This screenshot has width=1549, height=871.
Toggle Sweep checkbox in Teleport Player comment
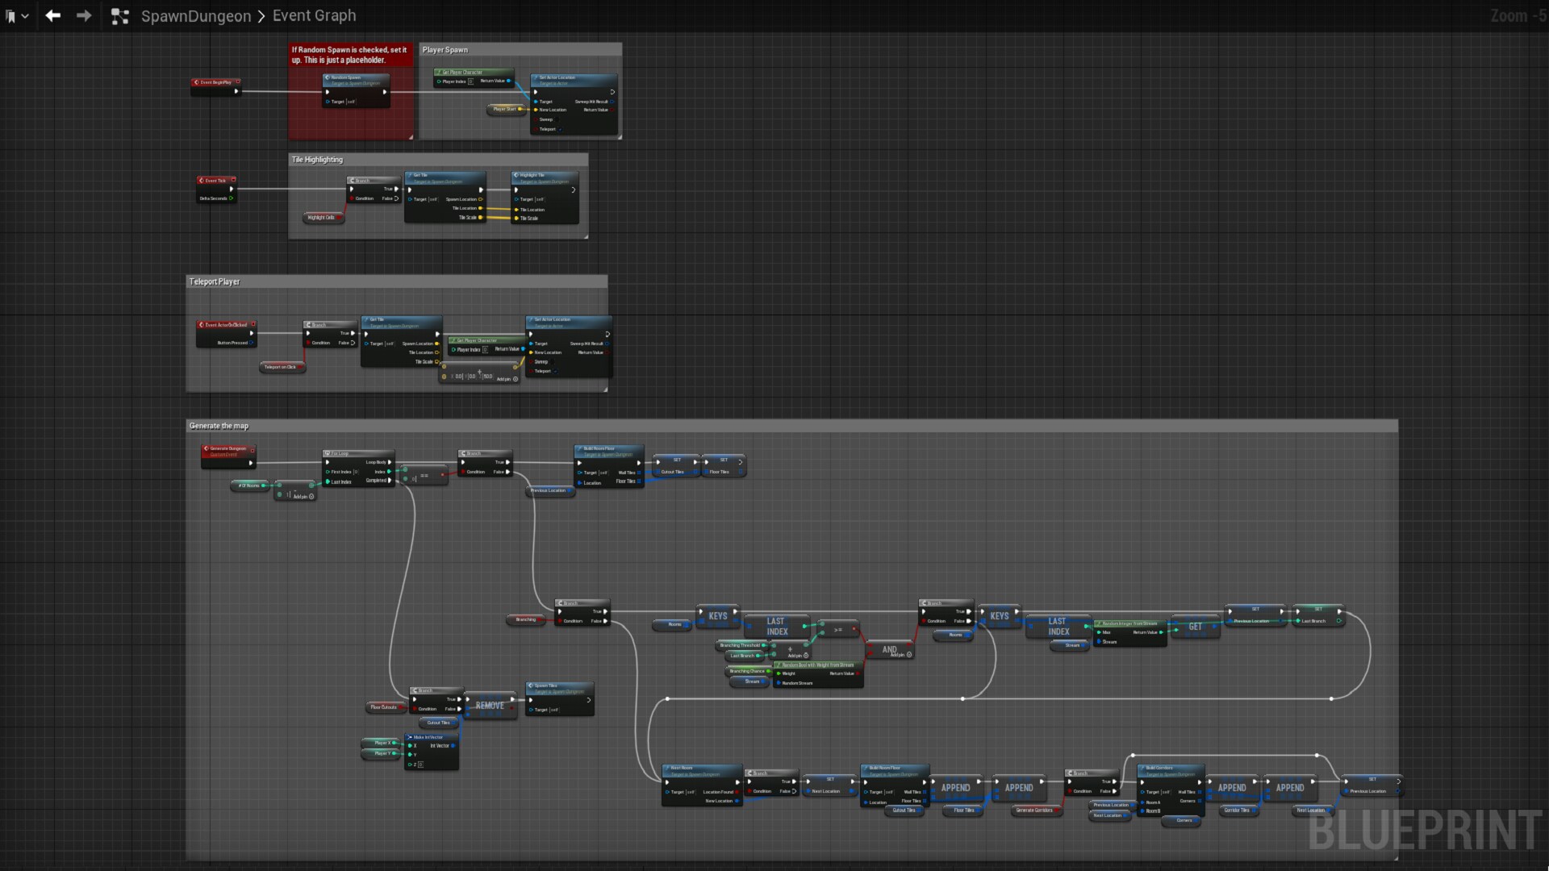553,362
